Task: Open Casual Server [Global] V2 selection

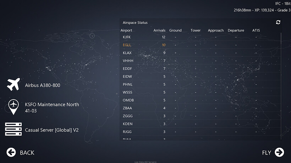Action: (52, 130)
